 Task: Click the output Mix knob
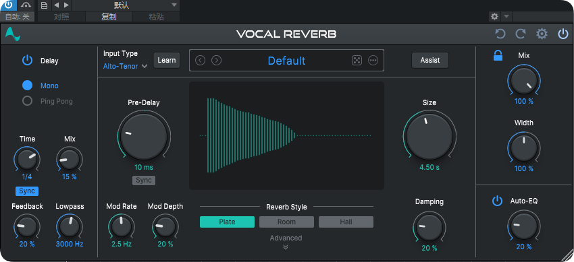click(x=524, y=81)
